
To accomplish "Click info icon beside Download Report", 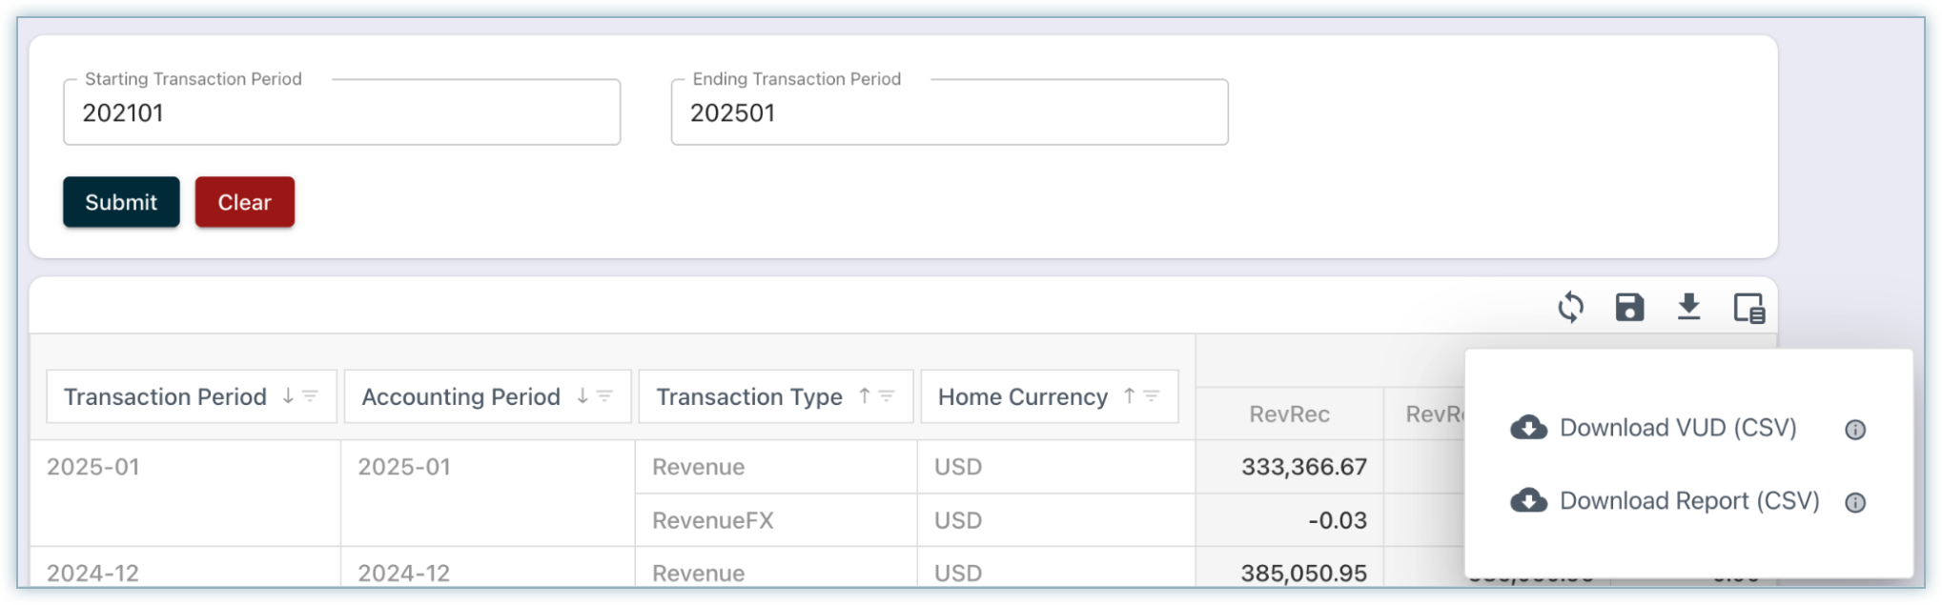I will pos(1854,503).
